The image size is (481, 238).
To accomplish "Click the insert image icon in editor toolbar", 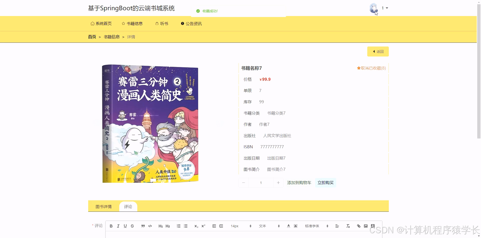I will pyautogui.click(x=366, y=226).
